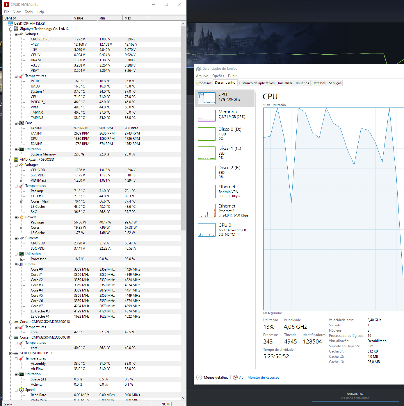Image resolution: width=404 pixels, height=406 pixels.
Task: Click the Clocks section icon
Action: pyautogui.click(x=22, y=264)
